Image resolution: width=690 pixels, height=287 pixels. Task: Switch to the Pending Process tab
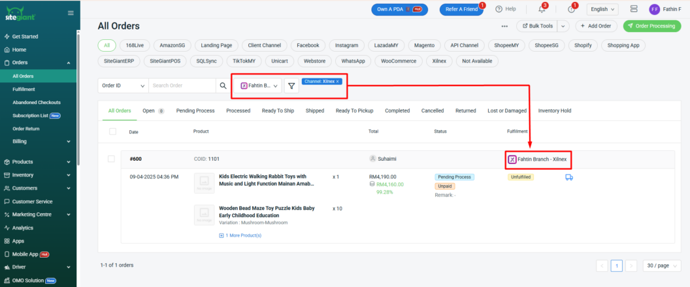pyautogui.click(x=195, y=110)
